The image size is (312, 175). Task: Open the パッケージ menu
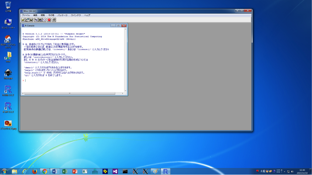click(63, 15)
